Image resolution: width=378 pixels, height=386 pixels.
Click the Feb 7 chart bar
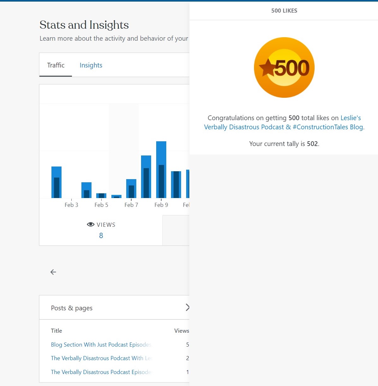131,189
